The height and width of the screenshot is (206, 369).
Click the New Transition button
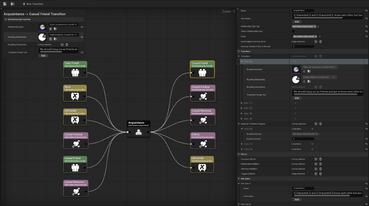tap(33, 4)
